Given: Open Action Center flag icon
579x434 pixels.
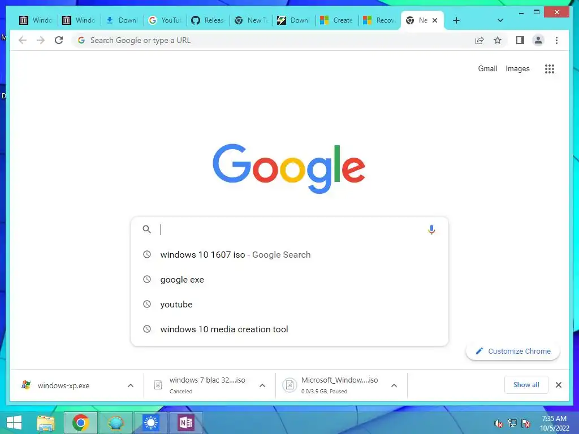Looking at the screenshot, I should [x=526, y=423].
